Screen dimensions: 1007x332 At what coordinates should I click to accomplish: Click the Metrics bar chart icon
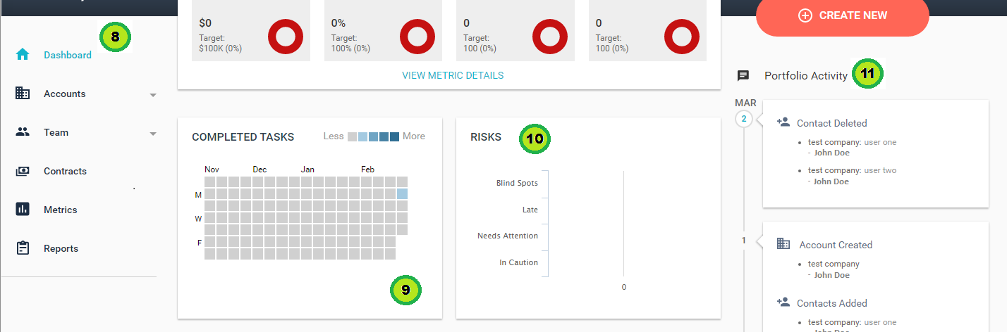pos(23,210)
